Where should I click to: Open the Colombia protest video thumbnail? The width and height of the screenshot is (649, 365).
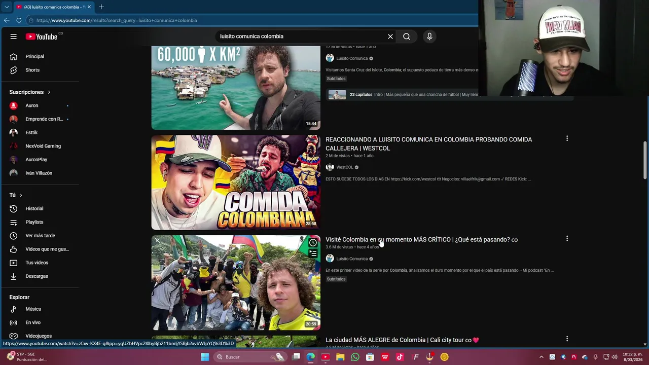236,282
